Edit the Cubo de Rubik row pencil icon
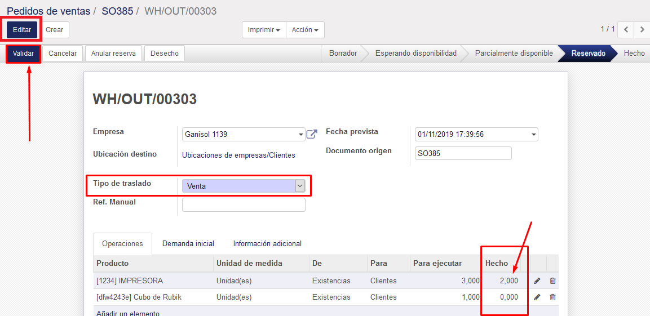Image resolution: width=650 pixels, height=316 pixels. (537, 297)
